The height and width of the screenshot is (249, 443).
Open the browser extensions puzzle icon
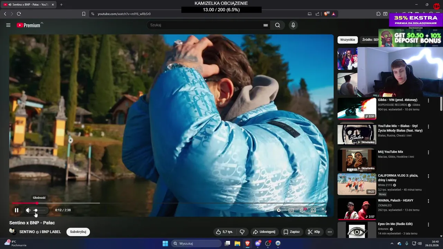pyautogui.click(x=378, y=14)
